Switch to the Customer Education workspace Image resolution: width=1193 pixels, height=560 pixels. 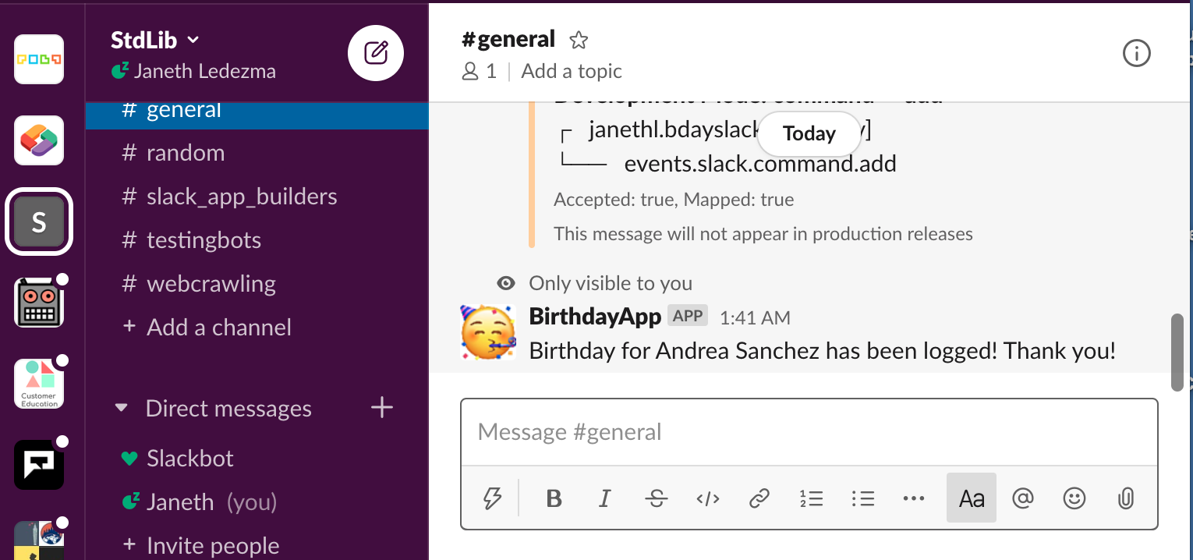tap(39, 384)
